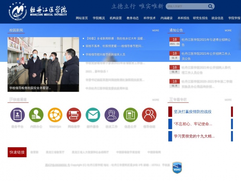
Task: Open the red stacked-books teaching icon
Action: 74,115
